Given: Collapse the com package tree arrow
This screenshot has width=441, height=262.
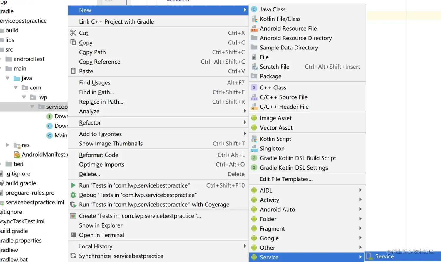Looking at the screenshot, I should [16, 87].
